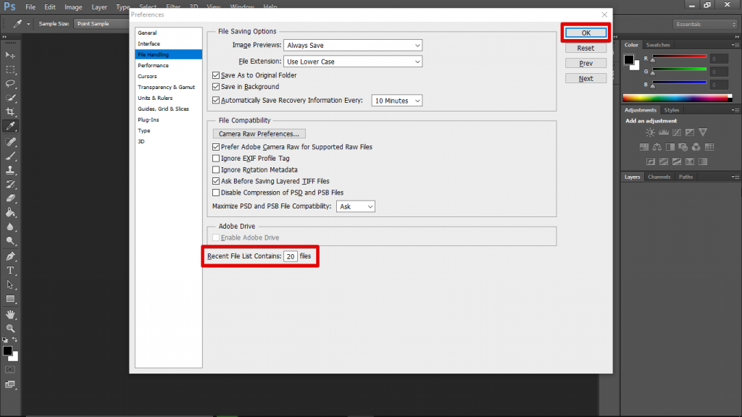Add a Levels adjustment from the Adjustments panel
Image resolution: width=742 pixels, height=417 pixels.
click(663, 132)
